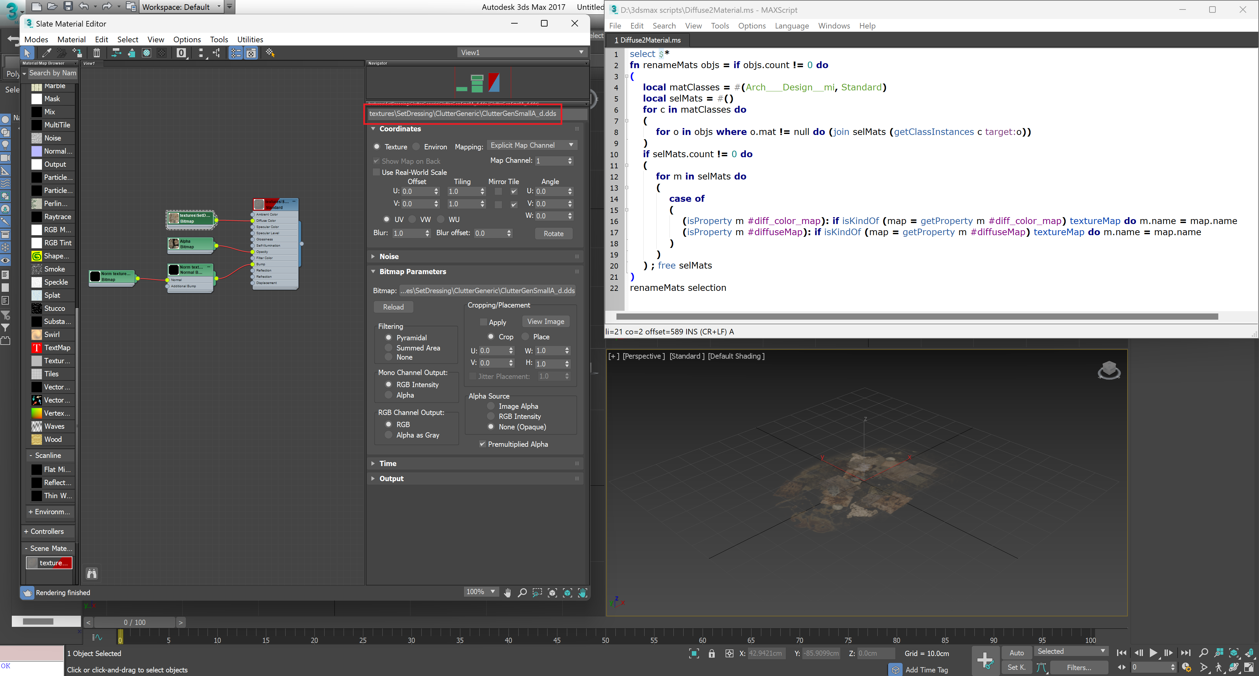Open the Material/Map Browser binoculars search icon
The height and width of the screenshot is (676, 1259).
coord(91,573)
